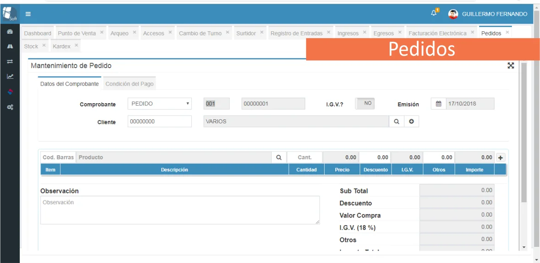Expand Mantenimiento de Pedido panel to fullscreen

pos(510,65)
